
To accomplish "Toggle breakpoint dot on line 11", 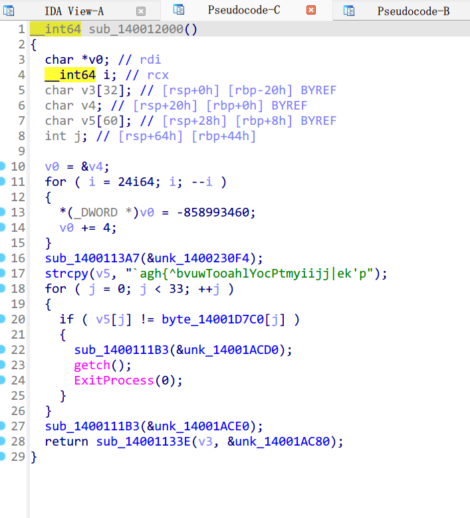I will 2,181.
